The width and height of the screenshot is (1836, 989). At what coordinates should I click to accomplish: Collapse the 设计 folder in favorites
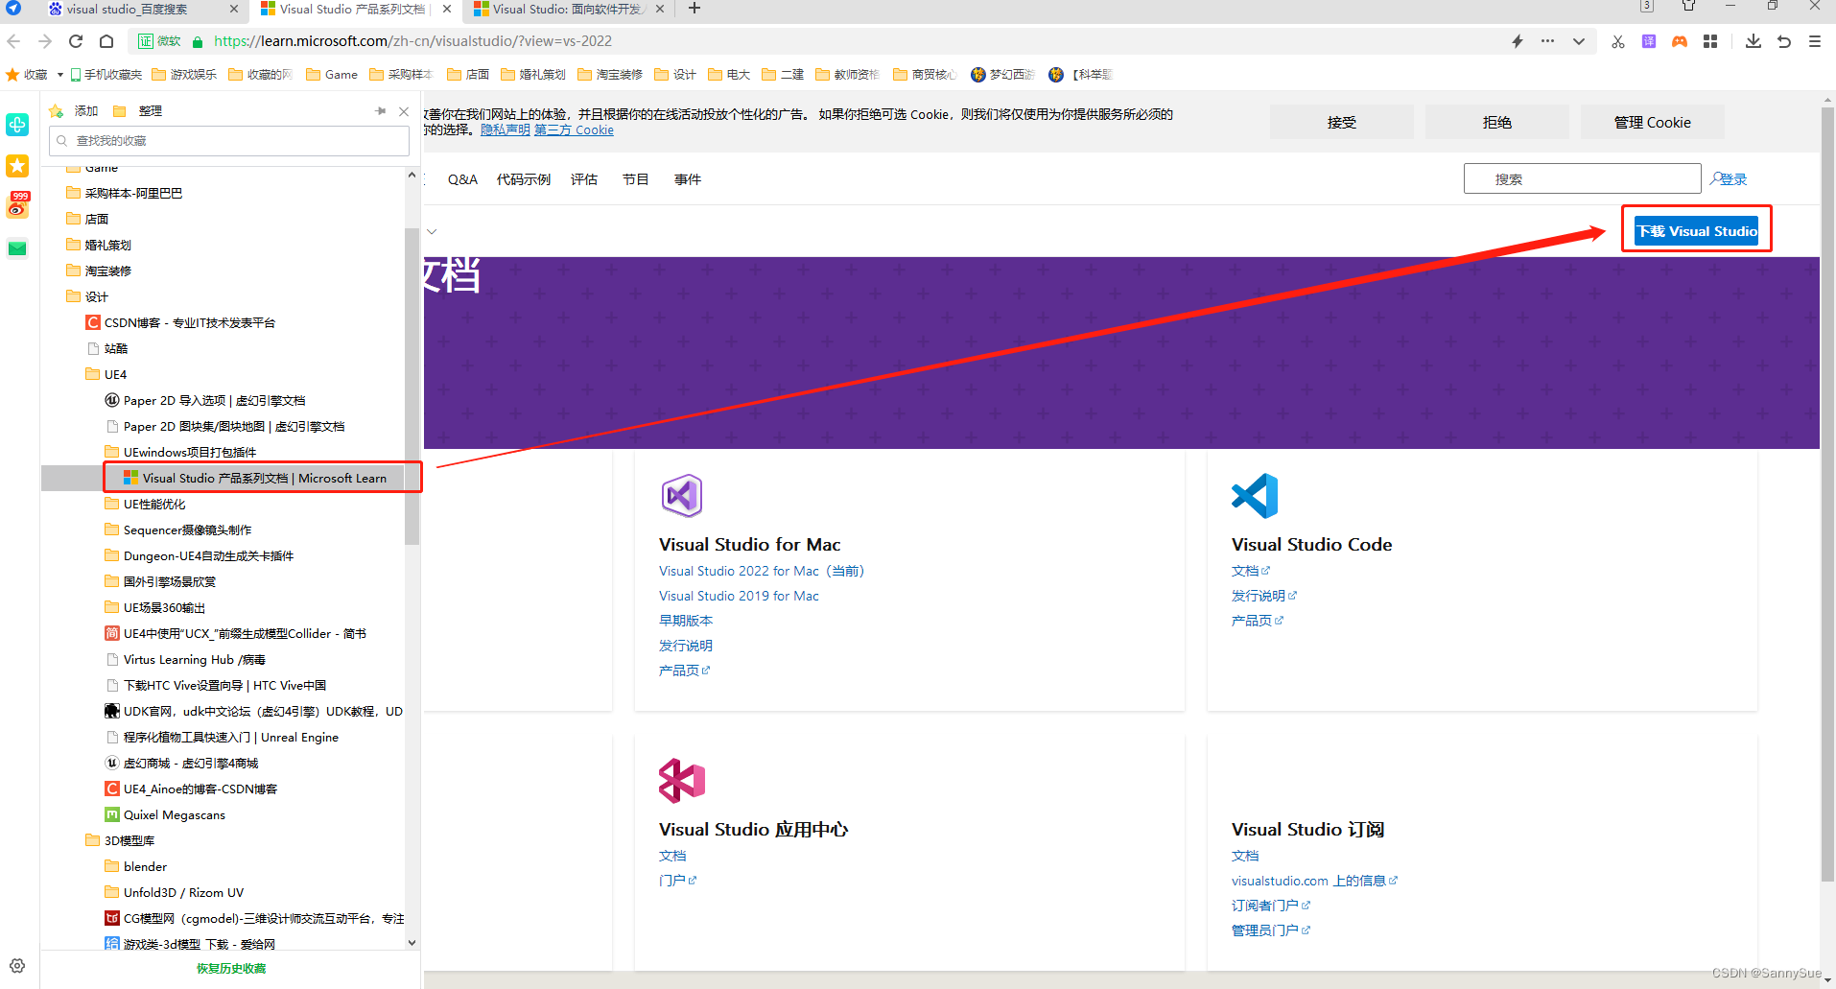pos(87,296)
